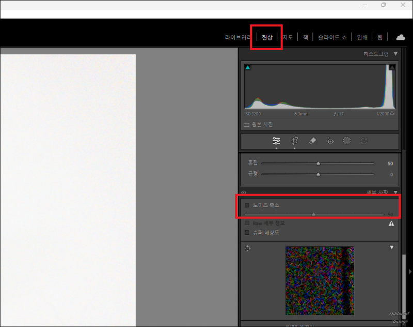Open the 지도 module
Screen dimensions: 413x327
click(288, 37)
